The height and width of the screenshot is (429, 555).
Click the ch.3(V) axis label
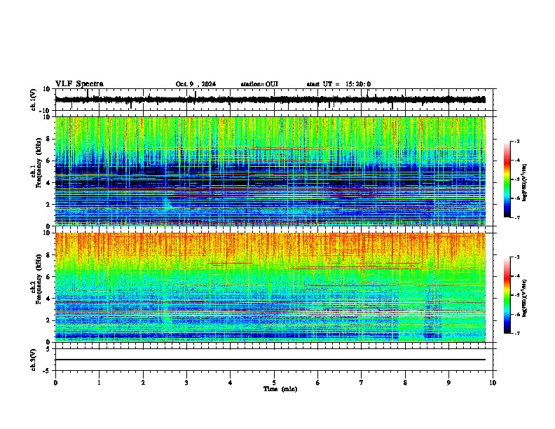34,360
